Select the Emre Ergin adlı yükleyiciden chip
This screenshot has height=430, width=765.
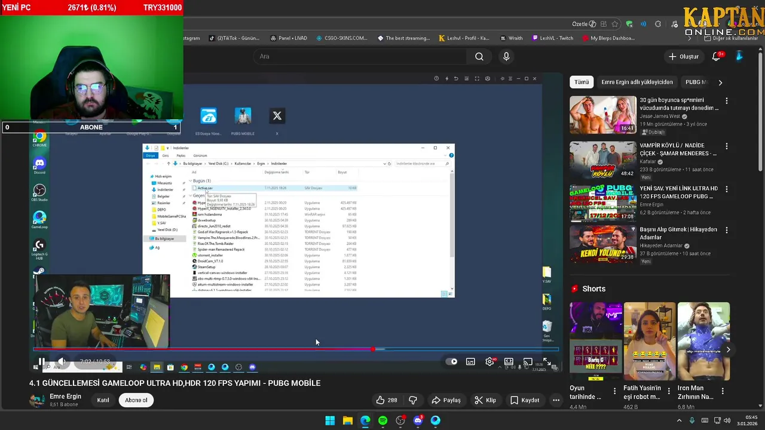[637, 82]
